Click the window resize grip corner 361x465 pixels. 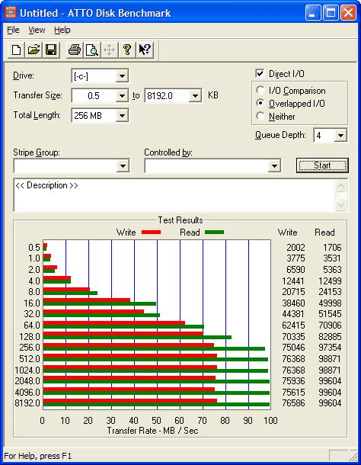[x=353, y=456]
